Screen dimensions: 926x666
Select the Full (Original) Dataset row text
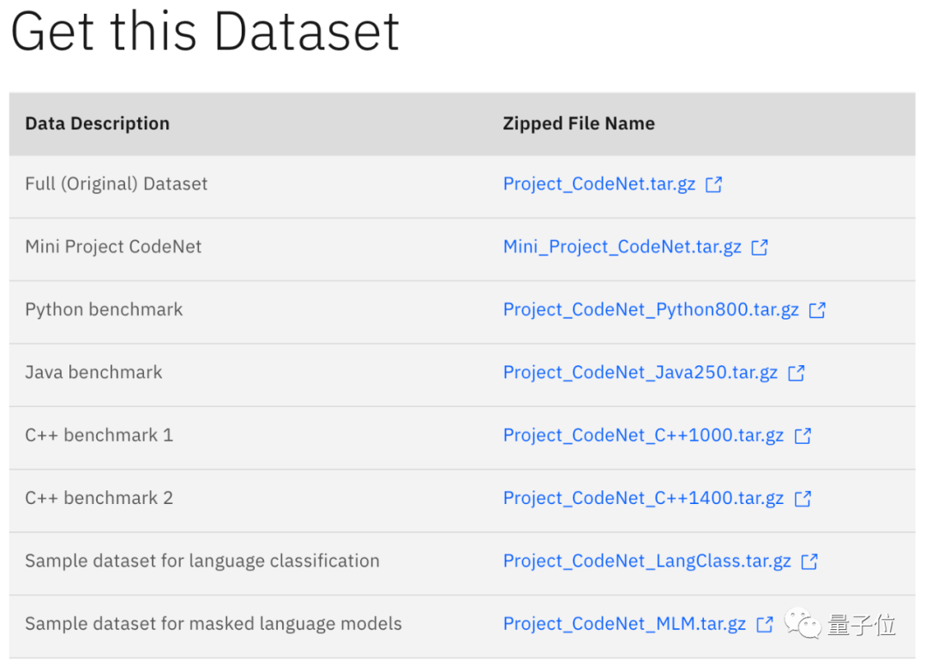pyautogui.click(x=116, y=183)
